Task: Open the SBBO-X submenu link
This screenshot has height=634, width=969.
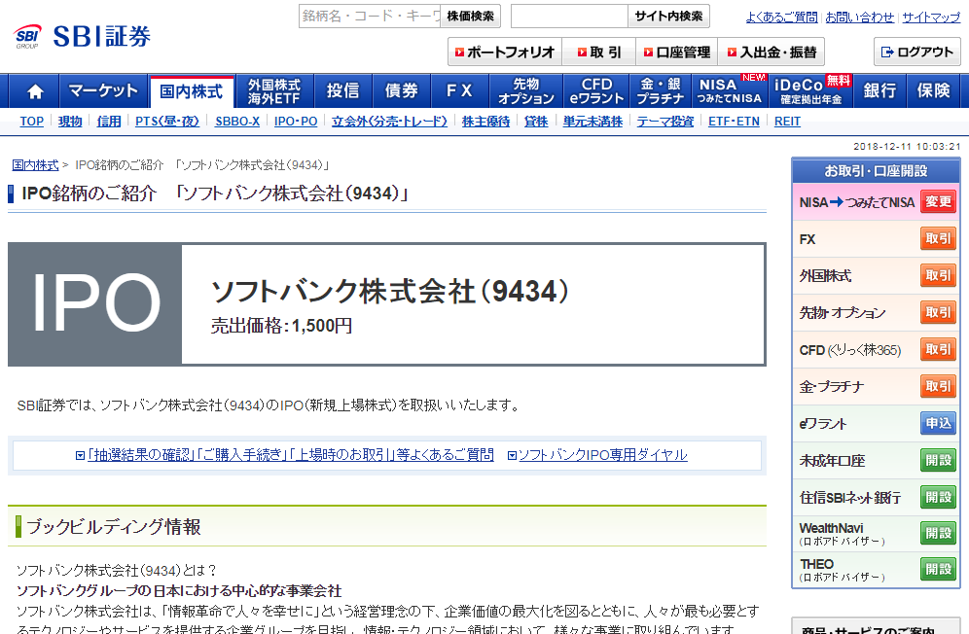Action: pos(237,122)
